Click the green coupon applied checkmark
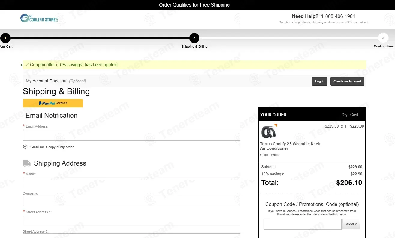This screenshot has width=395, height=238. click(27, 65)
